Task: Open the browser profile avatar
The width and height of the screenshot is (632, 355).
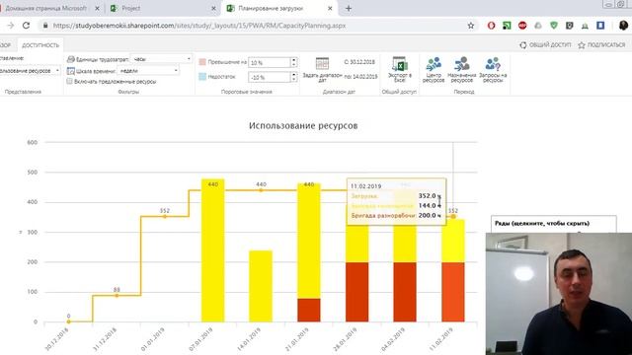Action: [624, 26]
